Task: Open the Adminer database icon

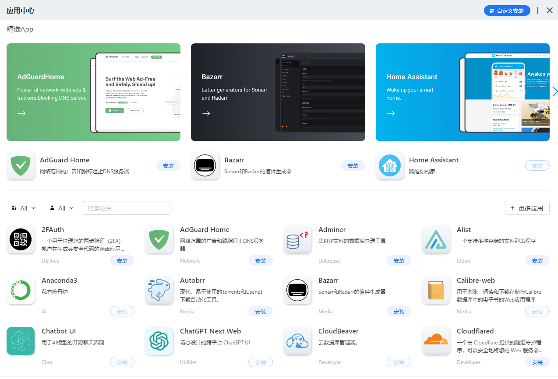Action: pyautogui.click(x=297, y=239)
